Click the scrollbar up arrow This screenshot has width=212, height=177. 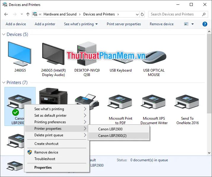pos(209,31)
